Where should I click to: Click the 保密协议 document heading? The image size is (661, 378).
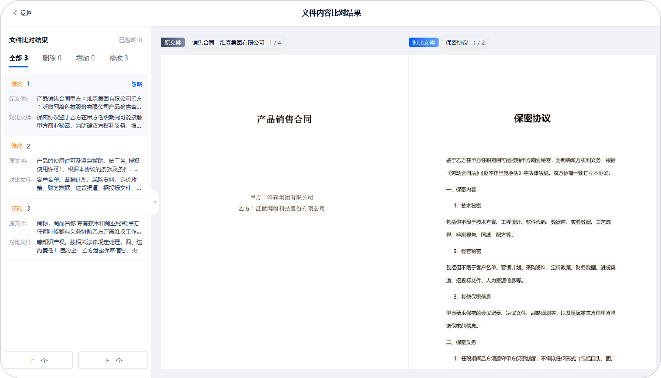tap(532, 118)
